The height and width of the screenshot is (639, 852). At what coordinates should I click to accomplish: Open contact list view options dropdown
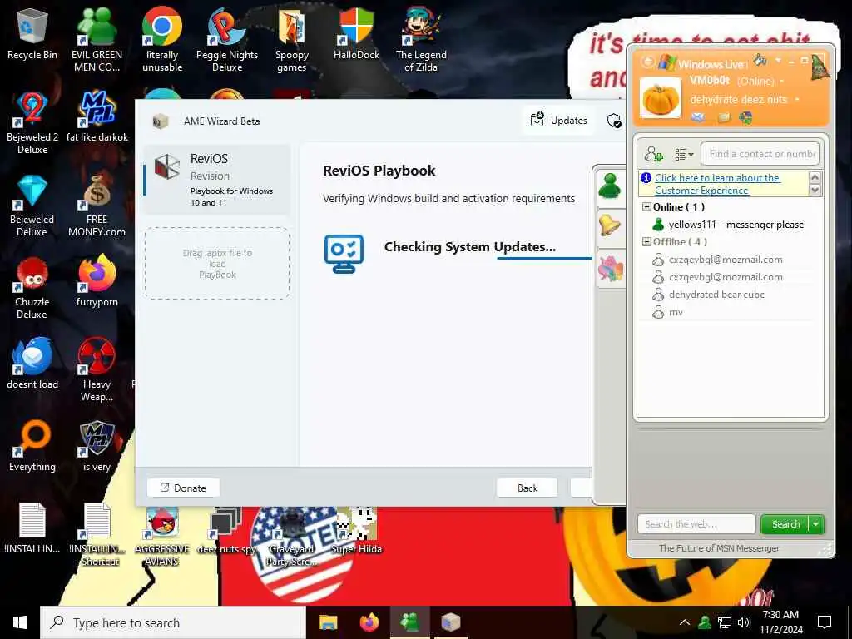684,154
